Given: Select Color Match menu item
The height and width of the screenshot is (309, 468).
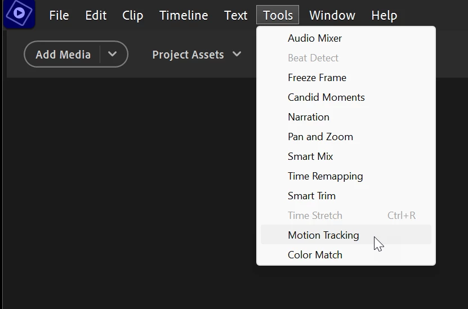Looking at the screenshot, I should [315, 255].
